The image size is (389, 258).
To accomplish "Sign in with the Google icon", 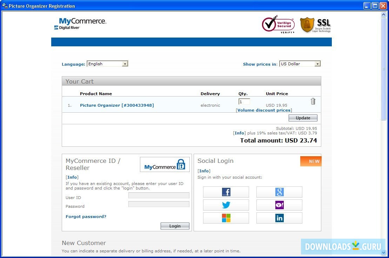I will click(x=279, y=192).
